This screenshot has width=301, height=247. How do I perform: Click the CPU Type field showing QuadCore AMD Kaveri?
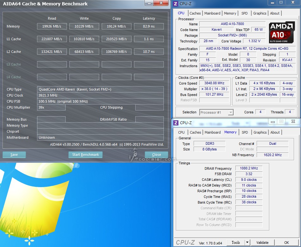pos(100,89)
